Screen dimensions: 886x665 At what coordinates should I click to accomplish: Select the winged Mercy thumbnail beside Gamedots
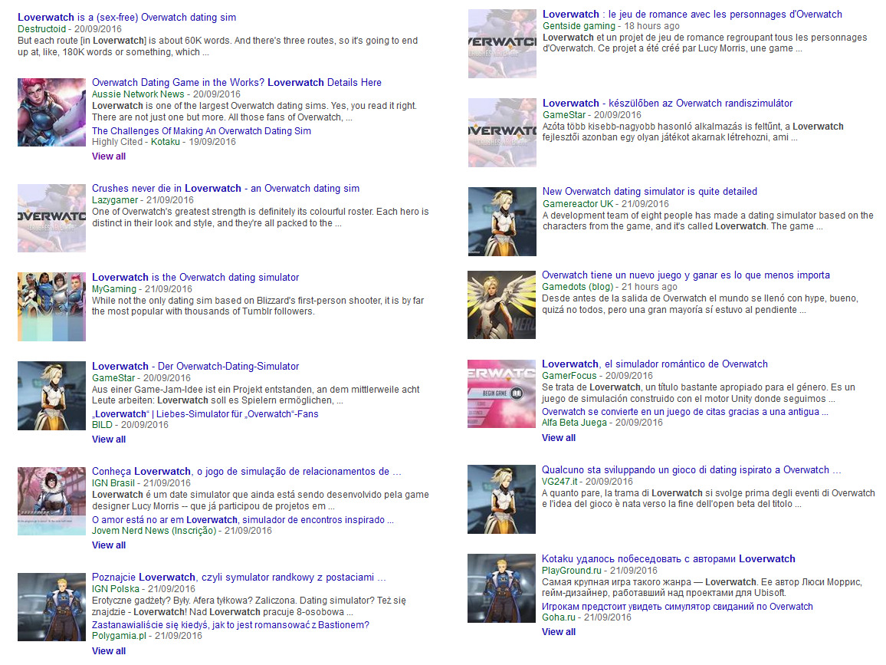click(x=502, y=305)
